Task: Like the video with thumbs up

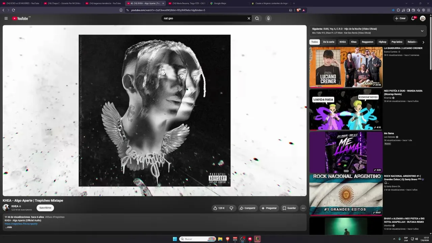Action: pyautogui.click(x=219, y=208)
